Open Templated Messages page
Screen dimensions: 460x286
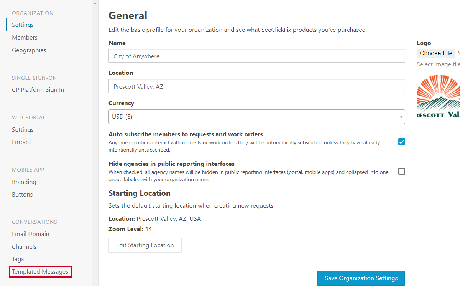pyautogui.click(x=40, y=272)
